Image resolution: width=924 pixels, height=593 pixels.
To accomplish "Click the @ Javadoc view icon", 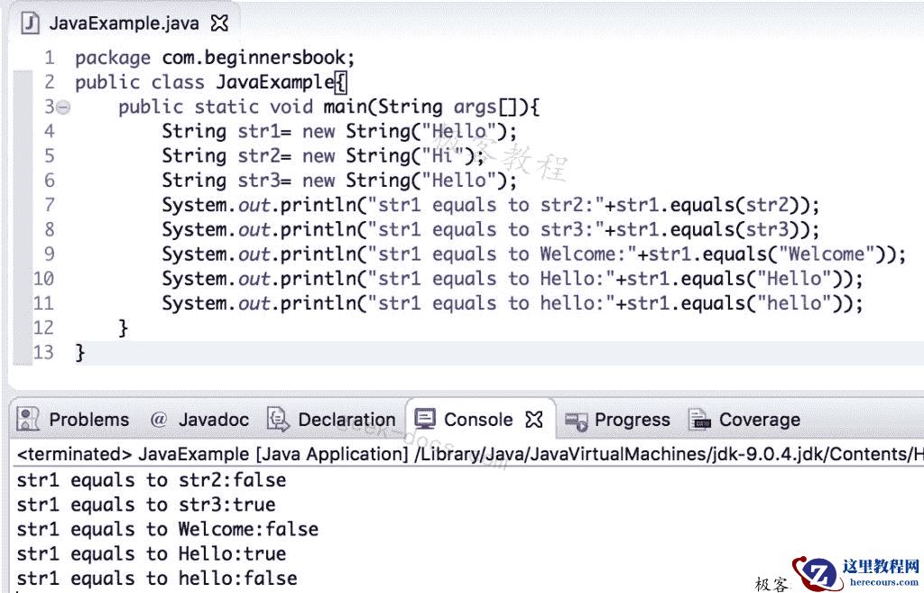I will tap(161, 419).
